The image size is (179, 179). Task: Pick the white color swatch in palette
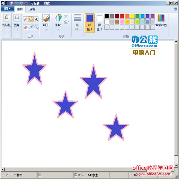point(107,22)
